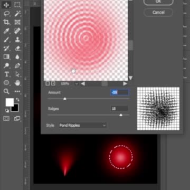The width and height of the screenshot is (190, 190).
Task: Select the Ellipse shape tool
Action: tap(6, 82)
